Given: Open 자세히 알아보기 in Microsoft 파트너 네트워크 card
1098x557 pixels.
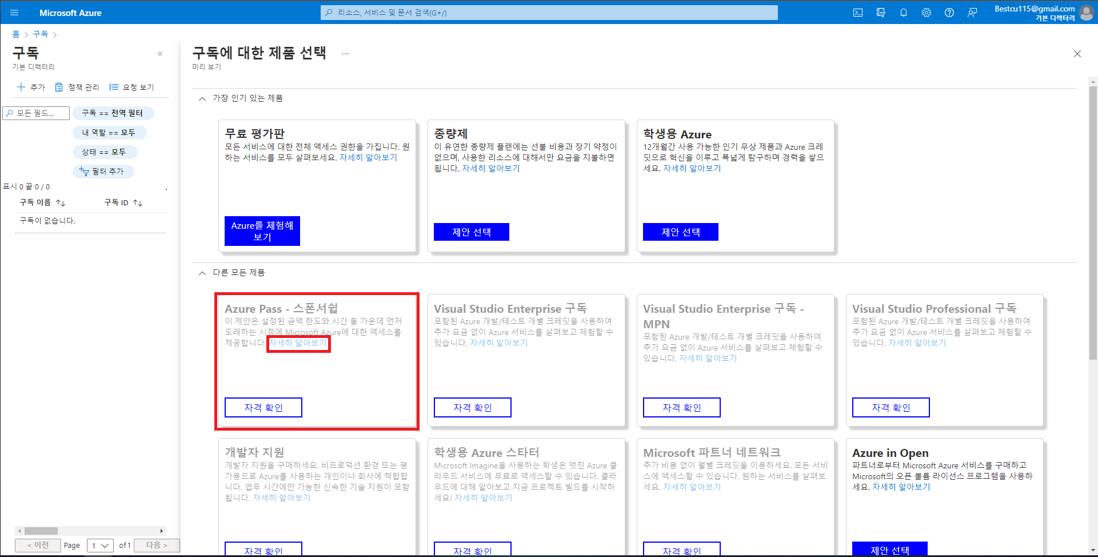Looking at the screenshot, I should (692, 487).
